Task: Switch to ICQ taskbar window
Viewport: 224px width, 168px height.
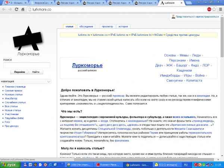Action: point(167,165)
